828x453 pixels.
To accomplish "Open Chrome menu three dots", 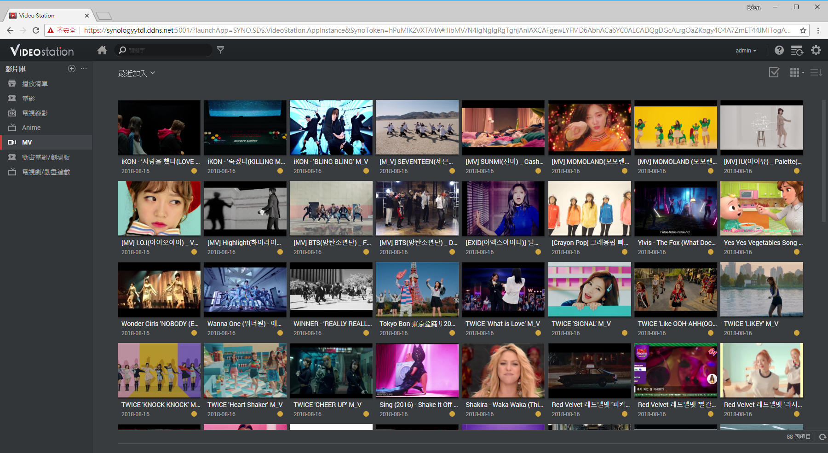I will tap(818, 30).
